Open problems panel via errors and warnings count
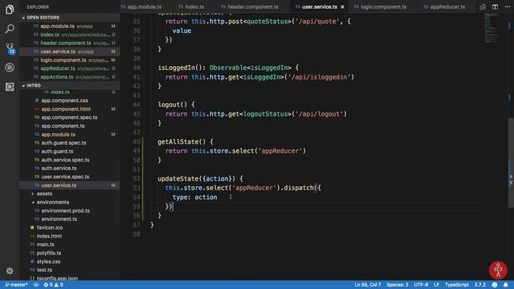 click(x=54, y=285)
